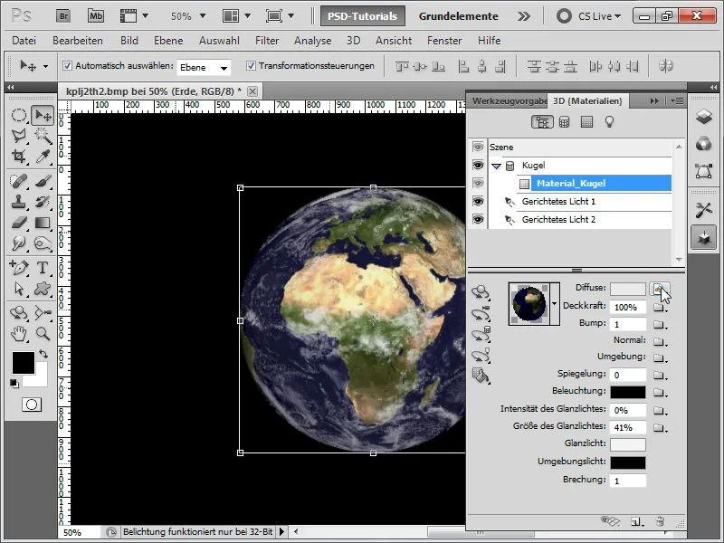Open the Filter menu
The image size is (724, 543).
[267, 41]
